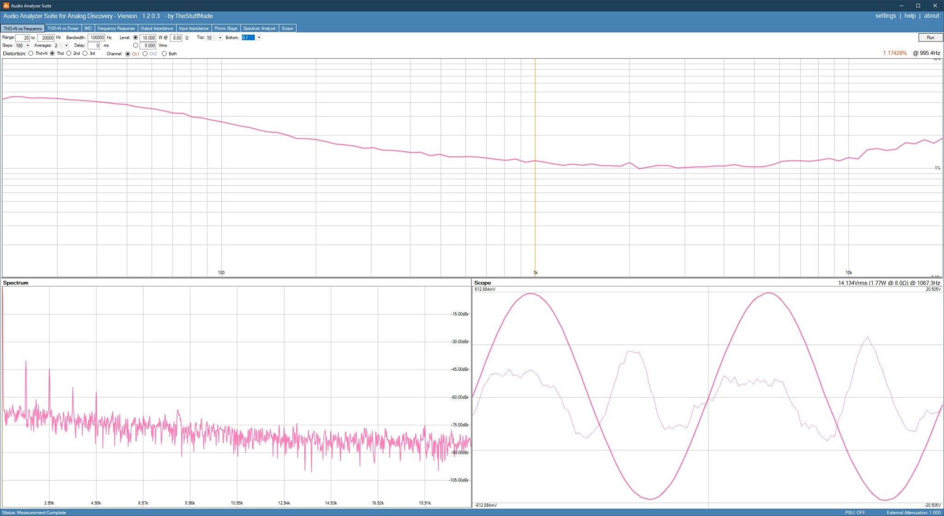Click the 1.17429% distortion readout
The height and width of the screenshot is (516, 944).
tap(895, 53)
